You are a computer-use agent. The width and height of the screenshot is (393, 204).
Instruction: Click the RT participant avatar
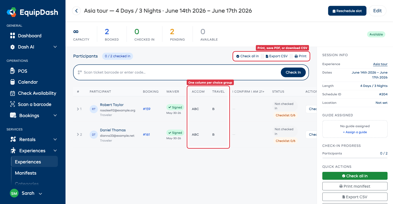click(94, 109)
